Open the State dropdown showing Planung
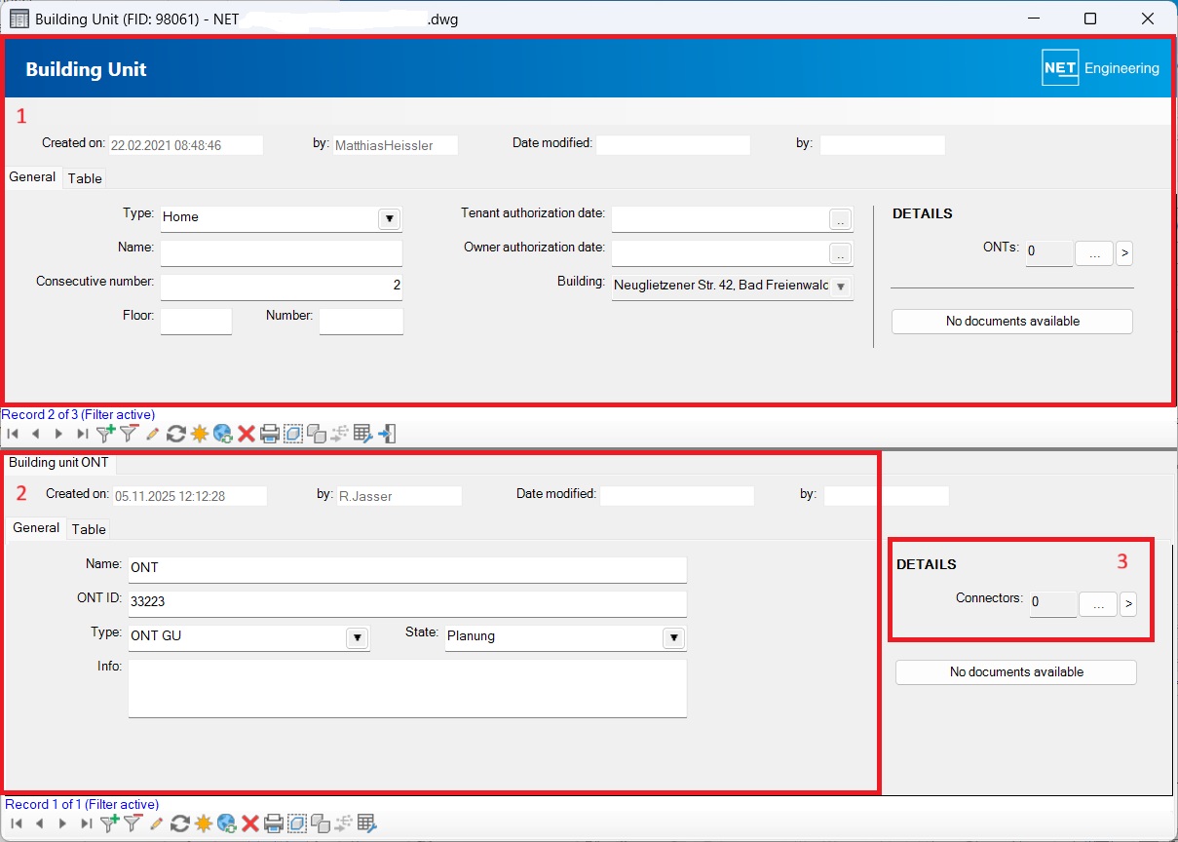The height and width of the screenshot is (842, 1178). click(x=673, y=637)
